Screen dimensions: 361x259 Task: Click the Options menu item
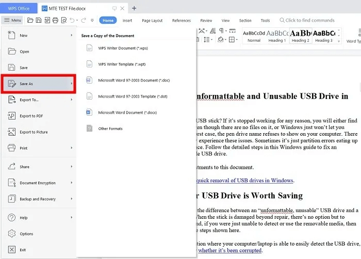(x=39, y=234)
